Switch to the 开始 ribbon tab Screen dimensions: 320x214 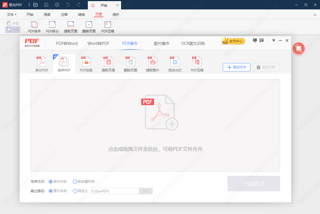(30, 14)
